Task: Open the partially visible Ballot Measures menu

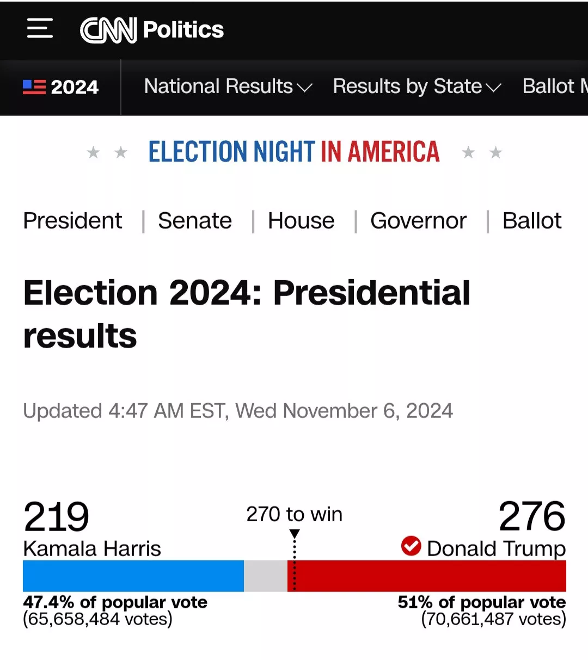Action: tap(555, 87)
